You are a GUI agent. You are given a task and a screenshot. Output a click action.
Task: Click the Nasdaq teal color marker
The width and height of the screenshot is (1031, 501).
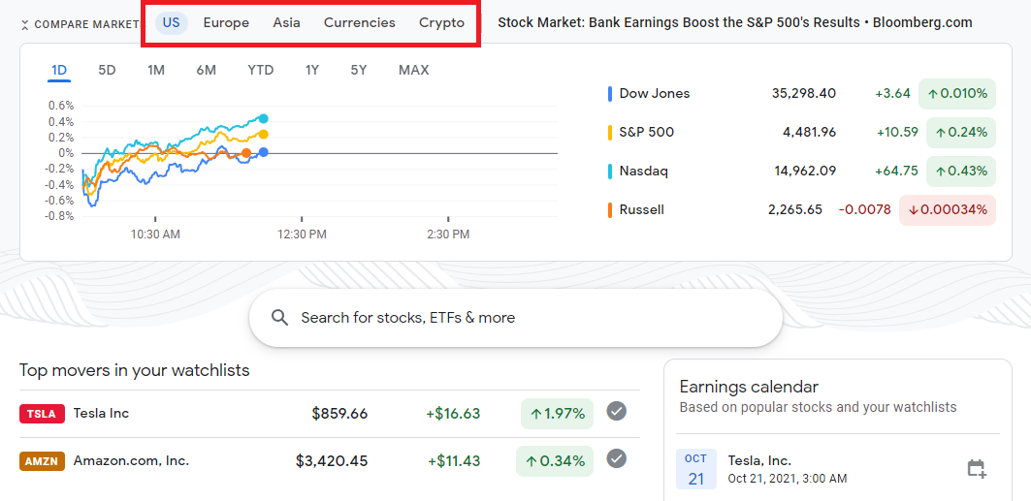(611, 172)
